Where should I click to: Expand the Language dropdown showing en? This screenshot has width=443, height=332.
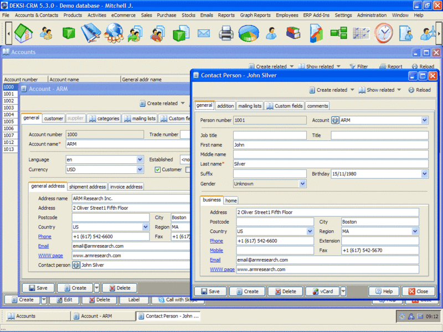140,159
